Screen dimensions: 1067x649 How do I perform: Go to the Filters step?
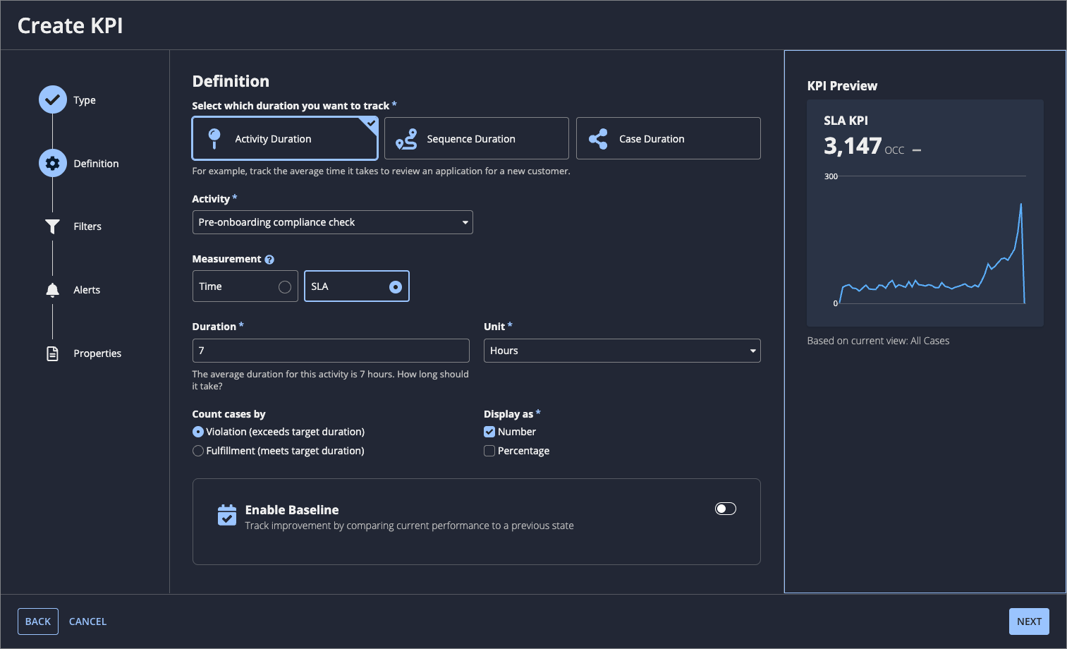(87, 226)
